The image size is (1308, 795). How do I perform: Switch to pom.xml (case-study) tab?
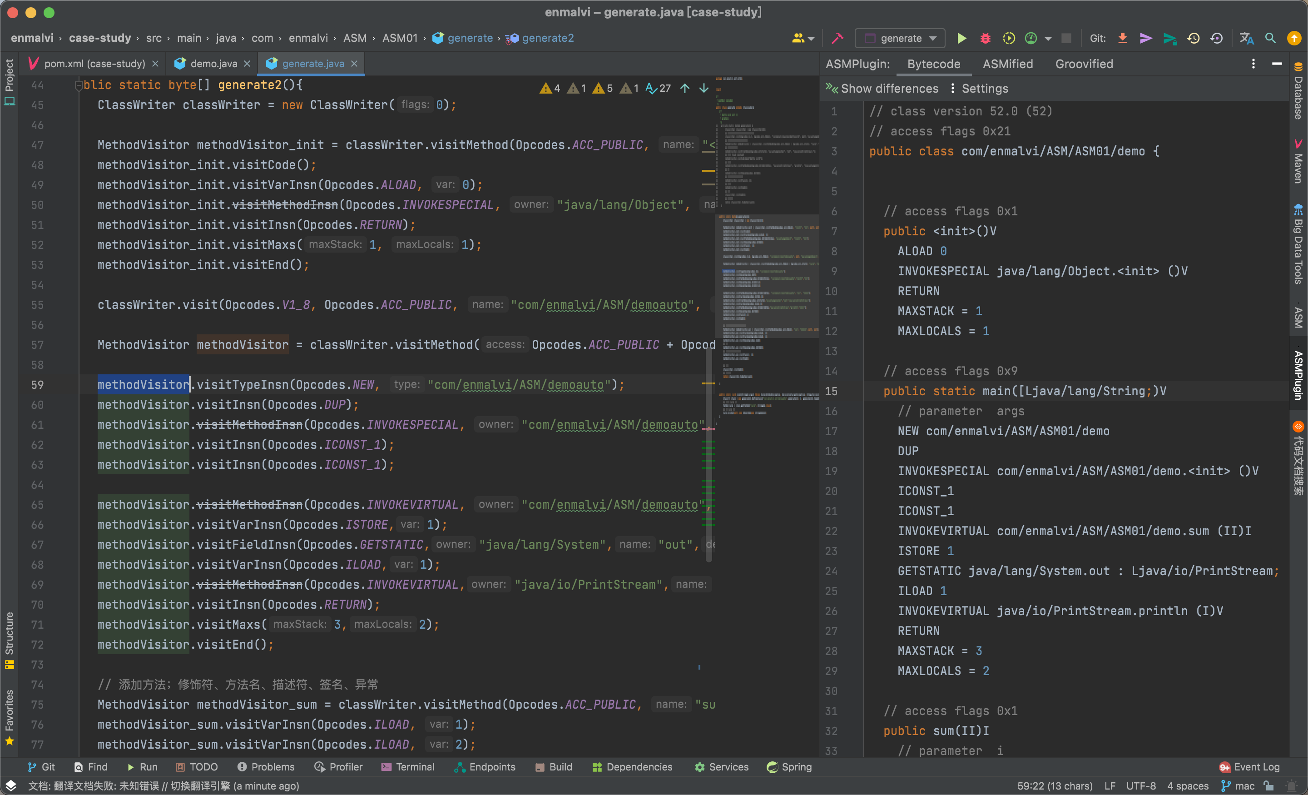94,64
